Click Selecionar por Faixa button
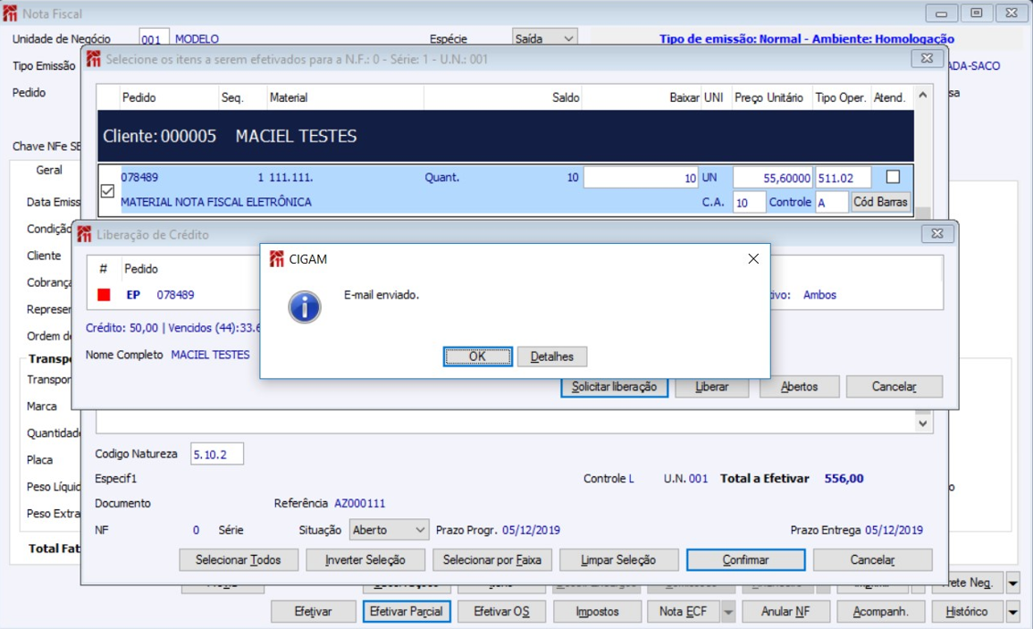 [492, 560]
